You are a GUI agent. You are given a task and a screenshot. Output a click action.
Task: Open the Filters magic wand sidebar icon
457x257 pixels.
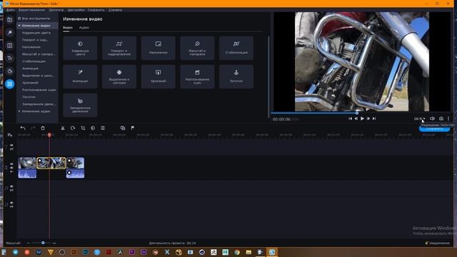(9, 33)
